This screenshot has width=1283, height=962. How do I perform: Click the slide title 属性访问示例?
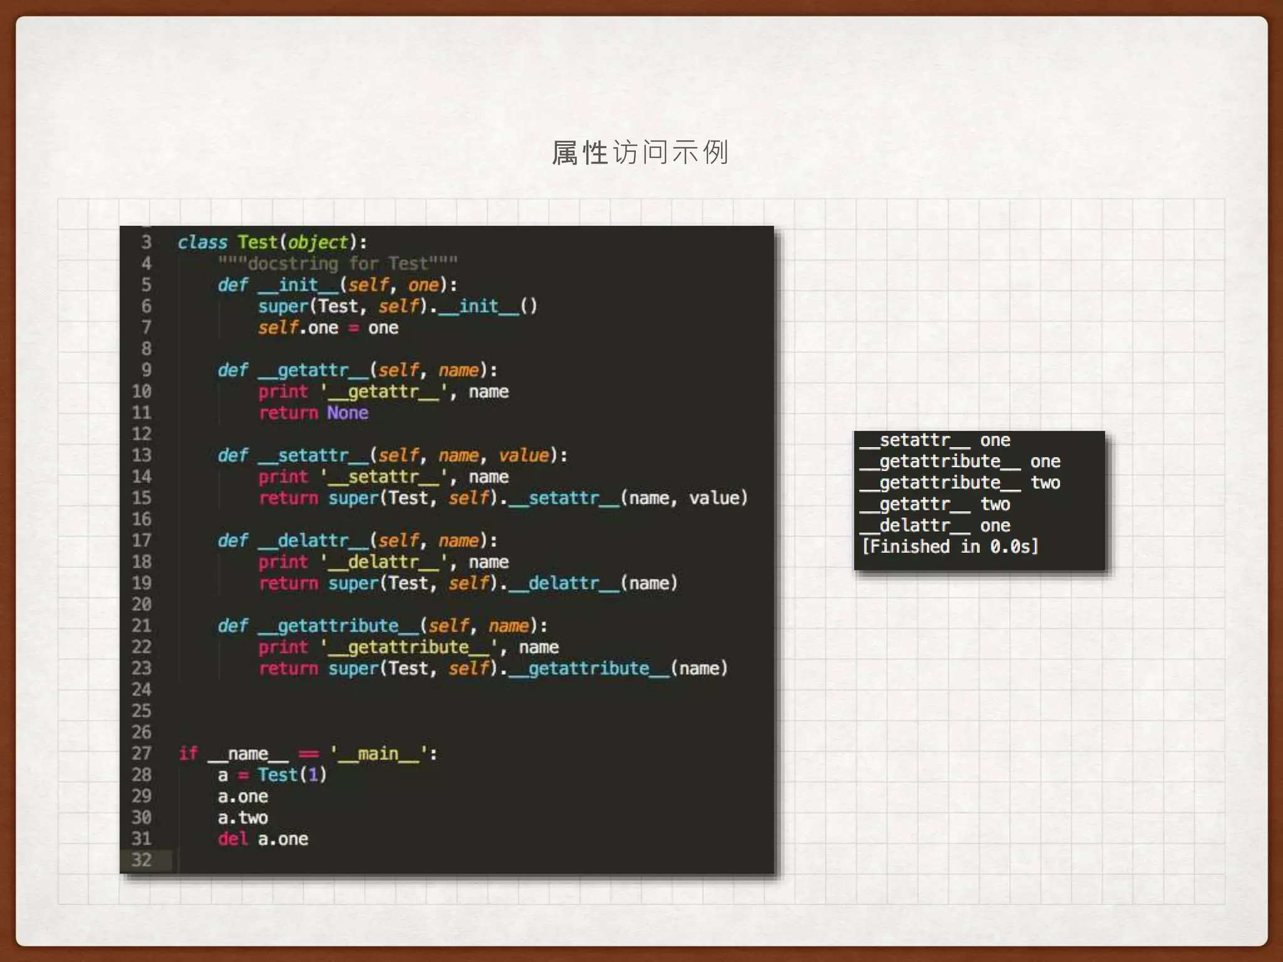(640, 152)
